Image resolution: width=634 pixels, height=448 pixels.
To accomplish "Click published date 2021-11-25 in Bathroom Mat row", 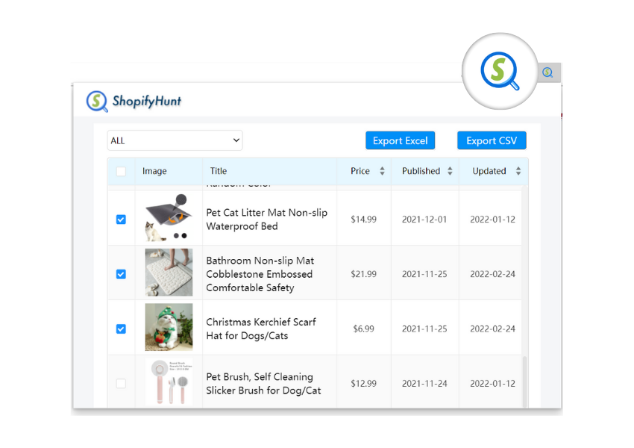I will click(x=424, y=274).
